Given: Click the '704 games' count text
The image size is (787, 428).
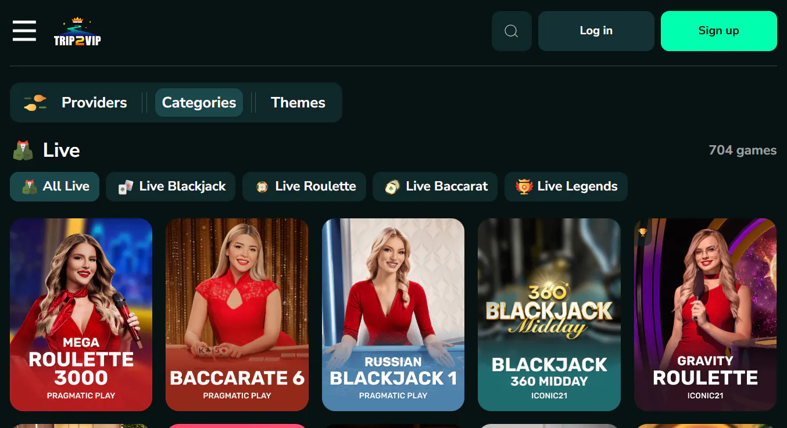Looking at the screenshot, I should coord(742,150).
